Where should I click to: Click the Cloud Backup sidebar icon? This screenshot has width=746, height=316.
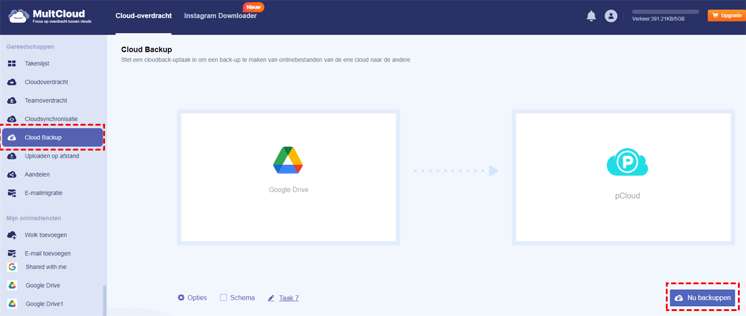click(x=12, y=137)
